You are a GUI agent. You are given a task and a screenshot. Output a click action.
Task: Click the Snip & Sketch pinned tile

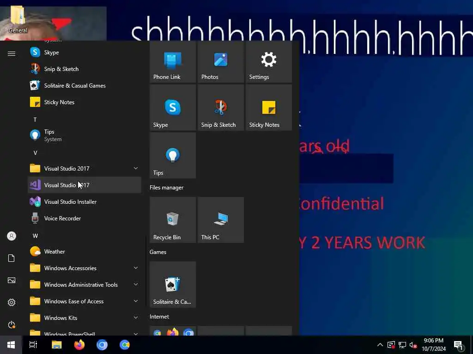coord(221,107)
